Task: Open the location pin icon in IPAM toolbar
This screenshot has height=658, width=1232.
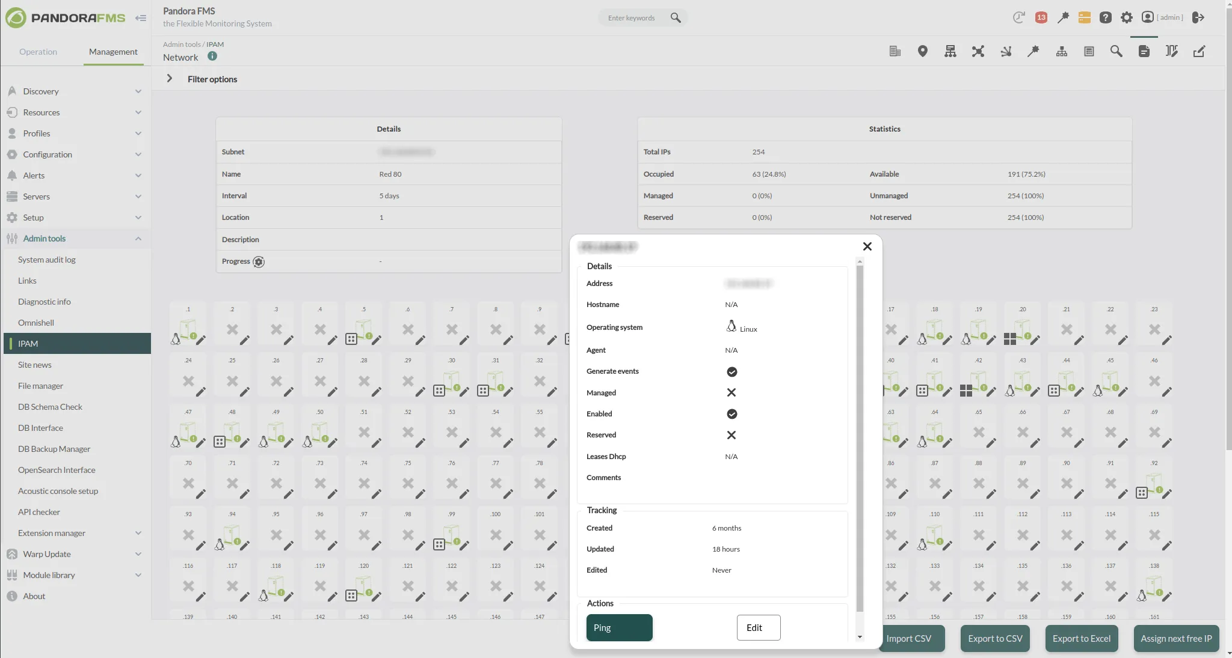Action: [x=923, y=51]
